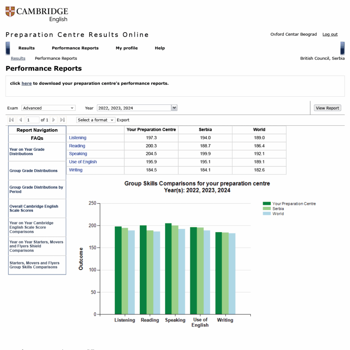The height and width of the screenshot is (350, 350).
Task: Click the Oxford Centar Beograd account name
Action: 294,35
